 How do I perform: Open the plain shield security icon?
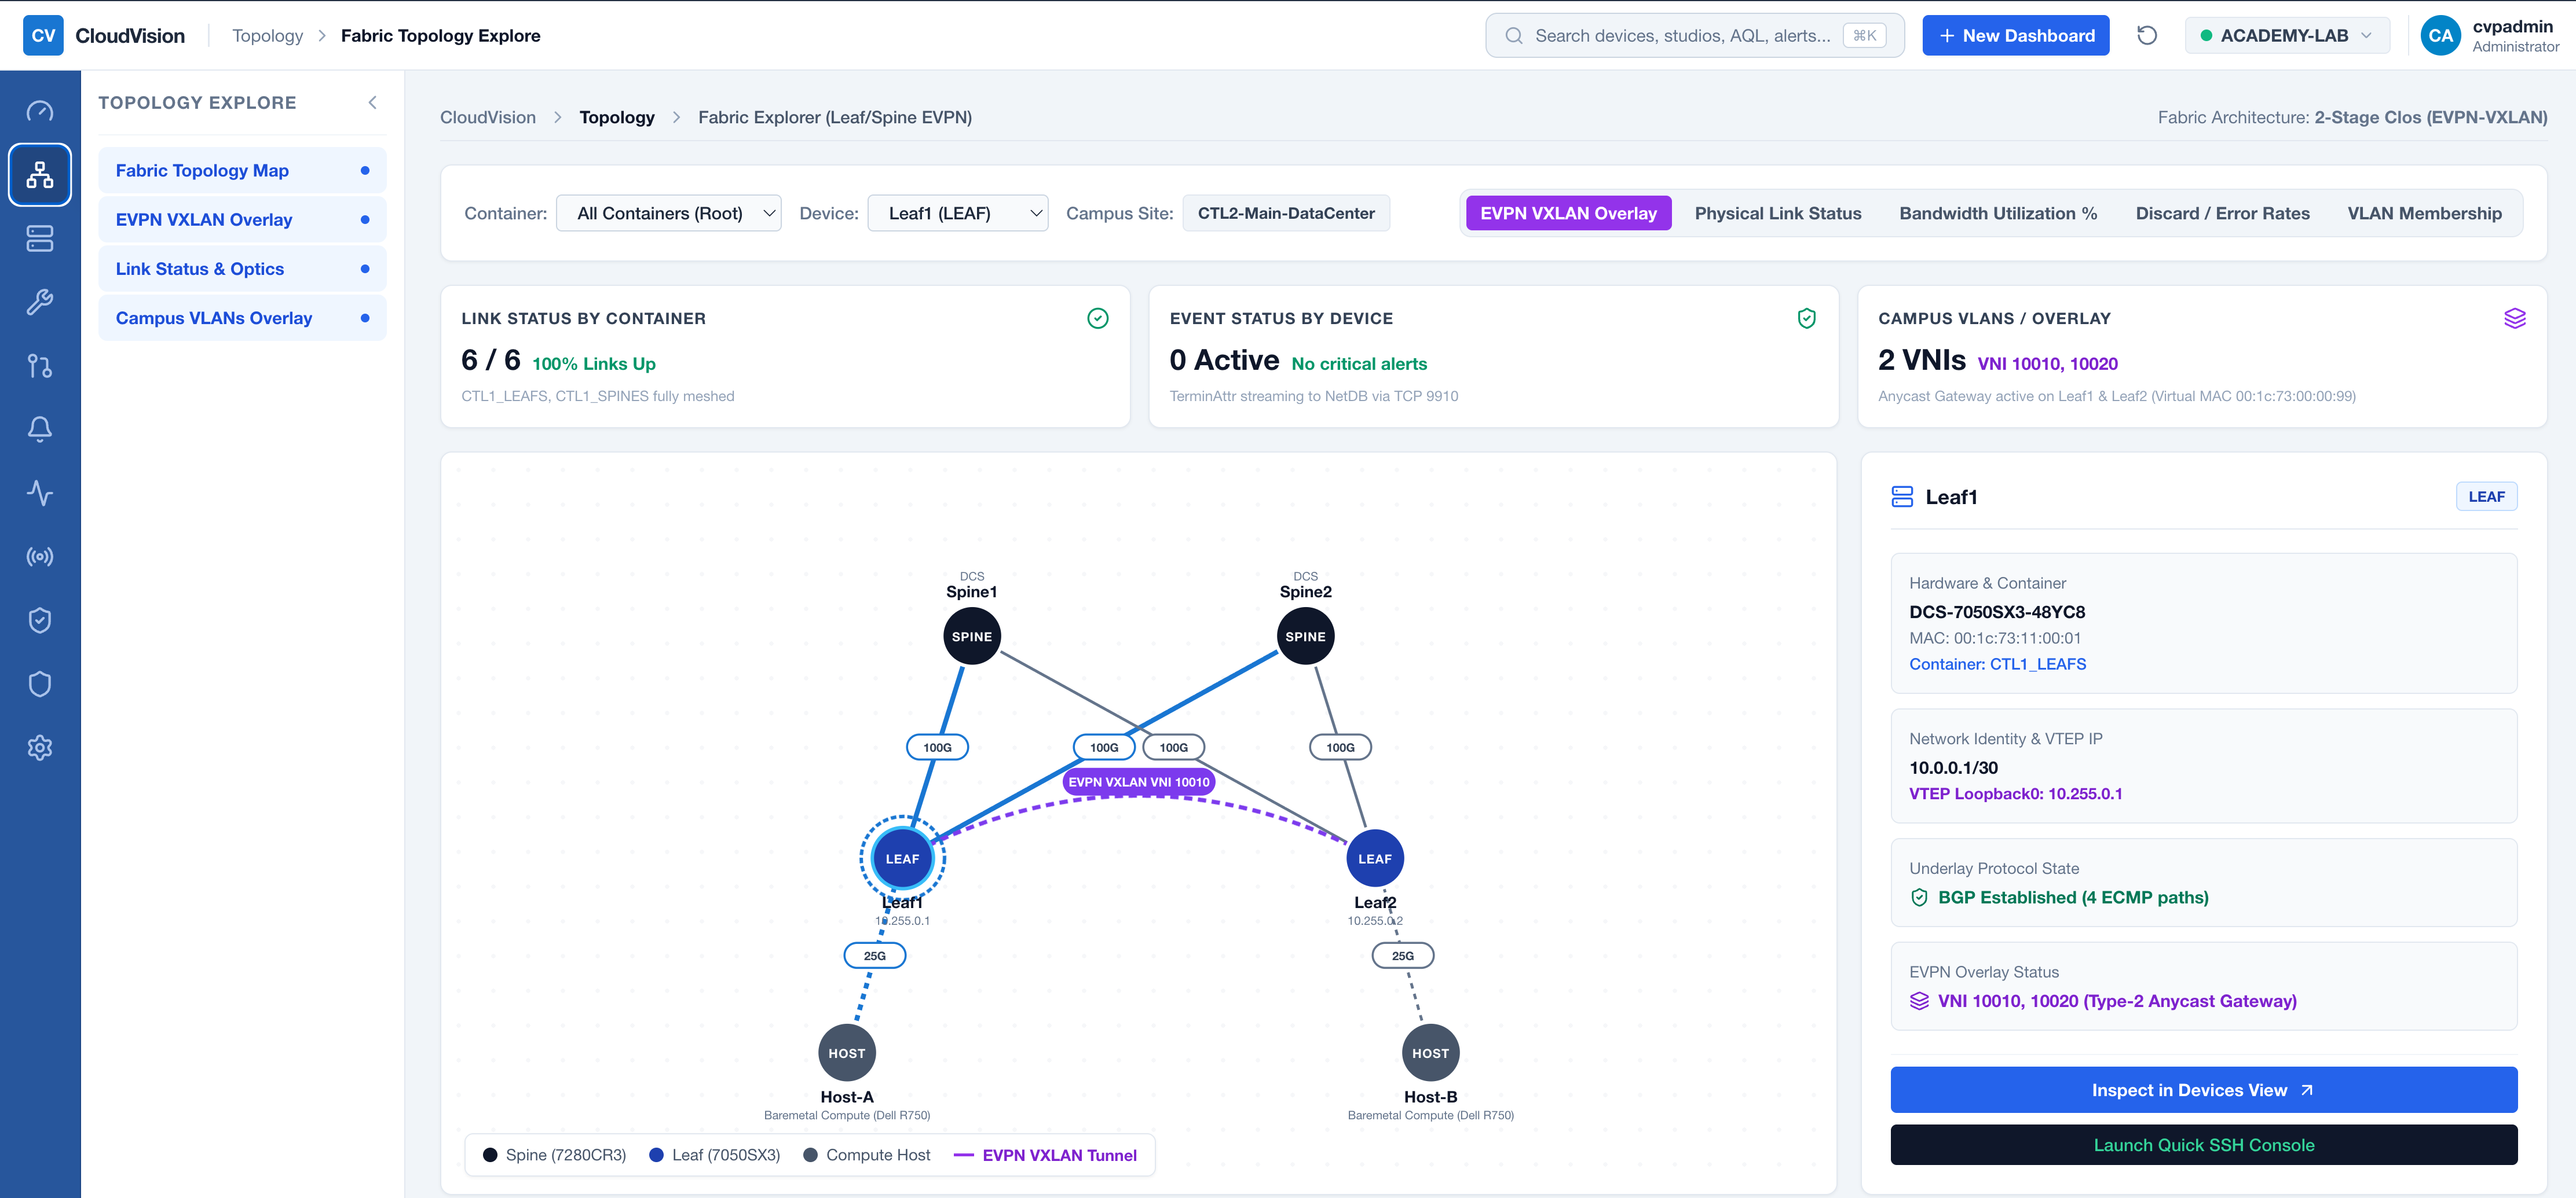[40, 685]
